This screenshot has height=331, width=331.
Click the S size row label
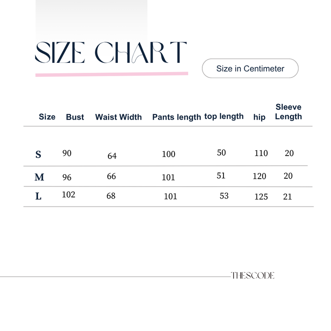tap(38, 154)
